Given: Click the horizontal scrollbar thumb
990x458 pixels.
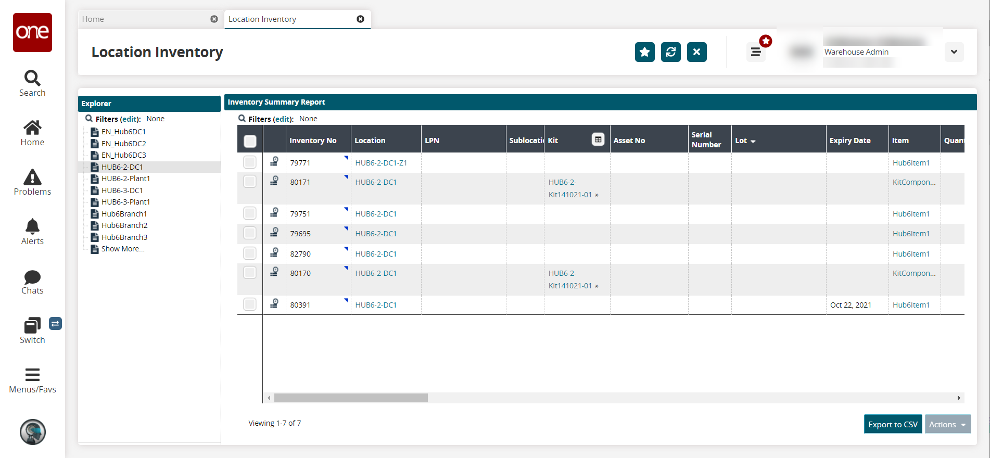Looking at the screenshot, I should click(351, 398).
